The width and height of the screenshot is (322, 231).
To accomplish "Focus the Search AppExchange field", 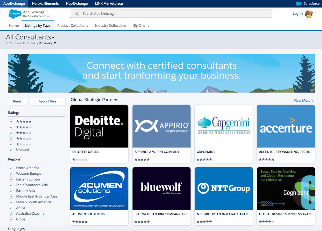I will (171, 14).
